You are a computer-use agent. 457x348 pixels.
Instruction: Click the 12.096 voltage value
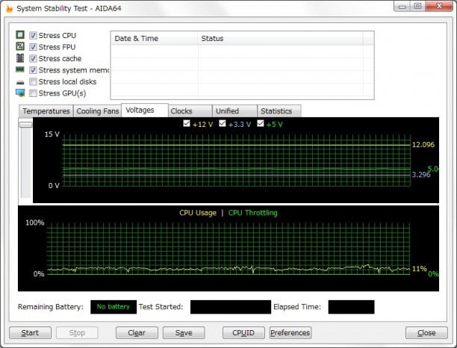pyautogui.click(x=423, y=145)
